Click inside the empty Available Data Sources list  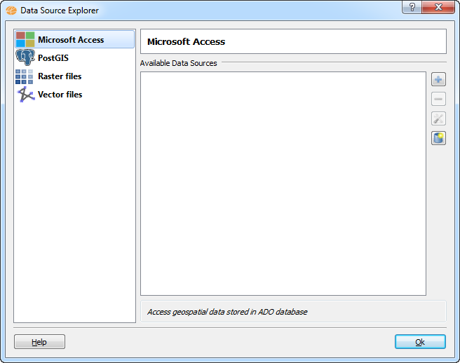(283, 184)
